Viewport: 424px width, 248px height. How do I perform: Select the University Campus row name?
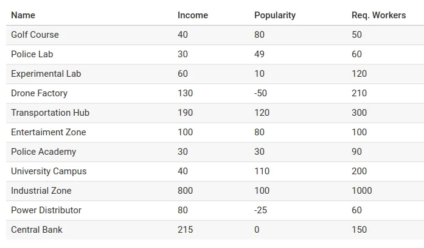coord(49,171)
